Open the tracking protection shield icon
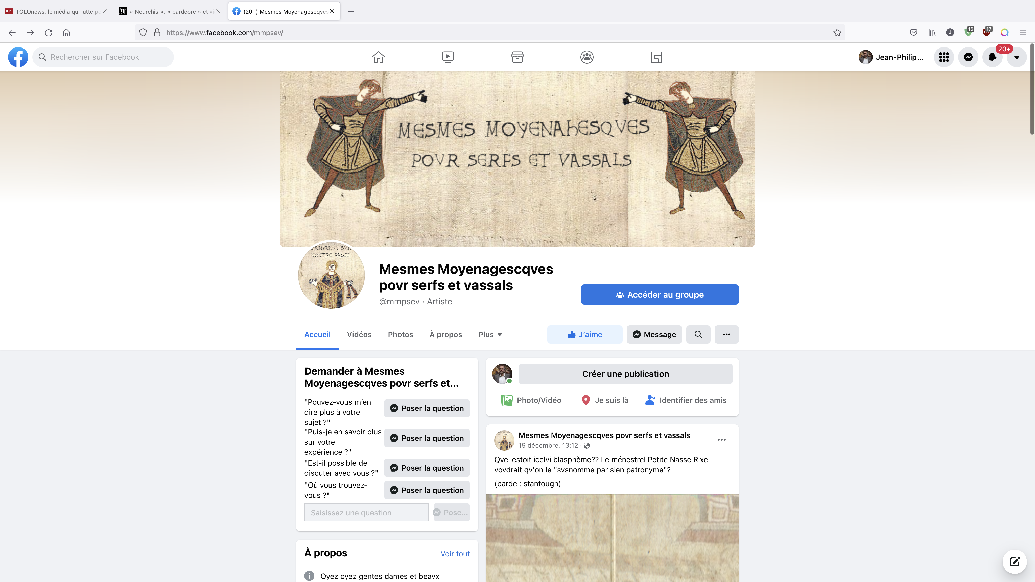This screenshot has height=582, width=1035. pyautogui.click(x=143, y=33)
